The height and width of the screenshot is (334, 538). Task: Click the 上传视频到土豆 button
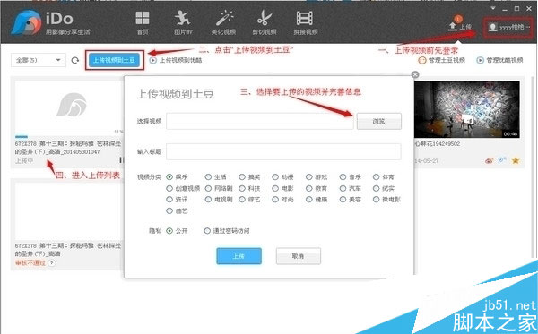[114, 60]
